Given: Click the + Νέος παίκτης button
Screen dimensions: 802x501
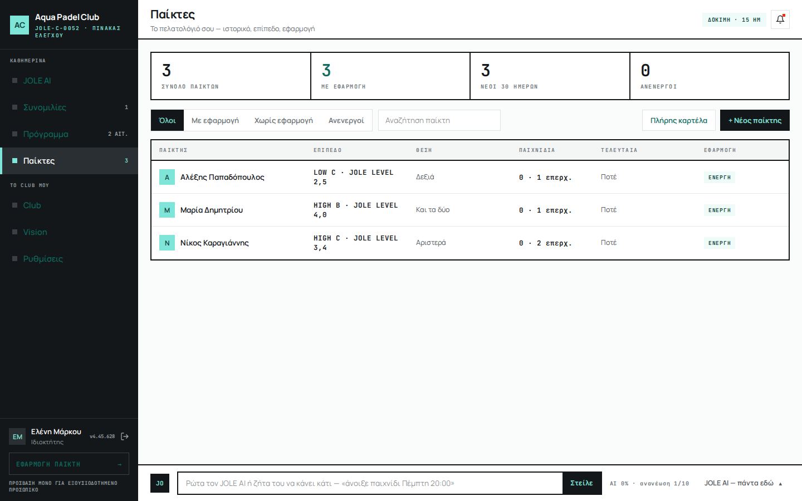Looking at the screenshot, I should tap(755, 120).
